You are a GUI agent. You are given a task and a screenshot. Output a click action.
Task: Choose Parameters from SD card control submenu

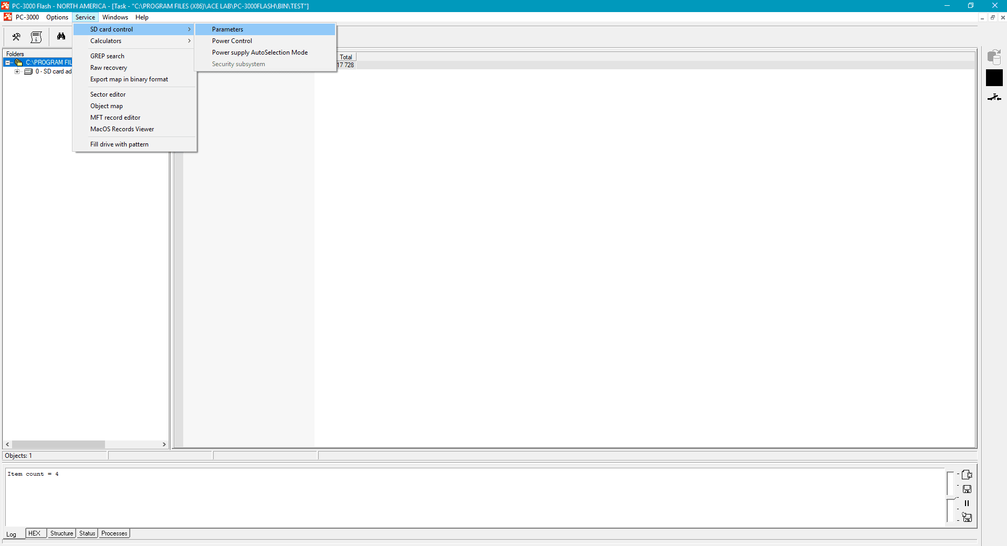[265, 29]
